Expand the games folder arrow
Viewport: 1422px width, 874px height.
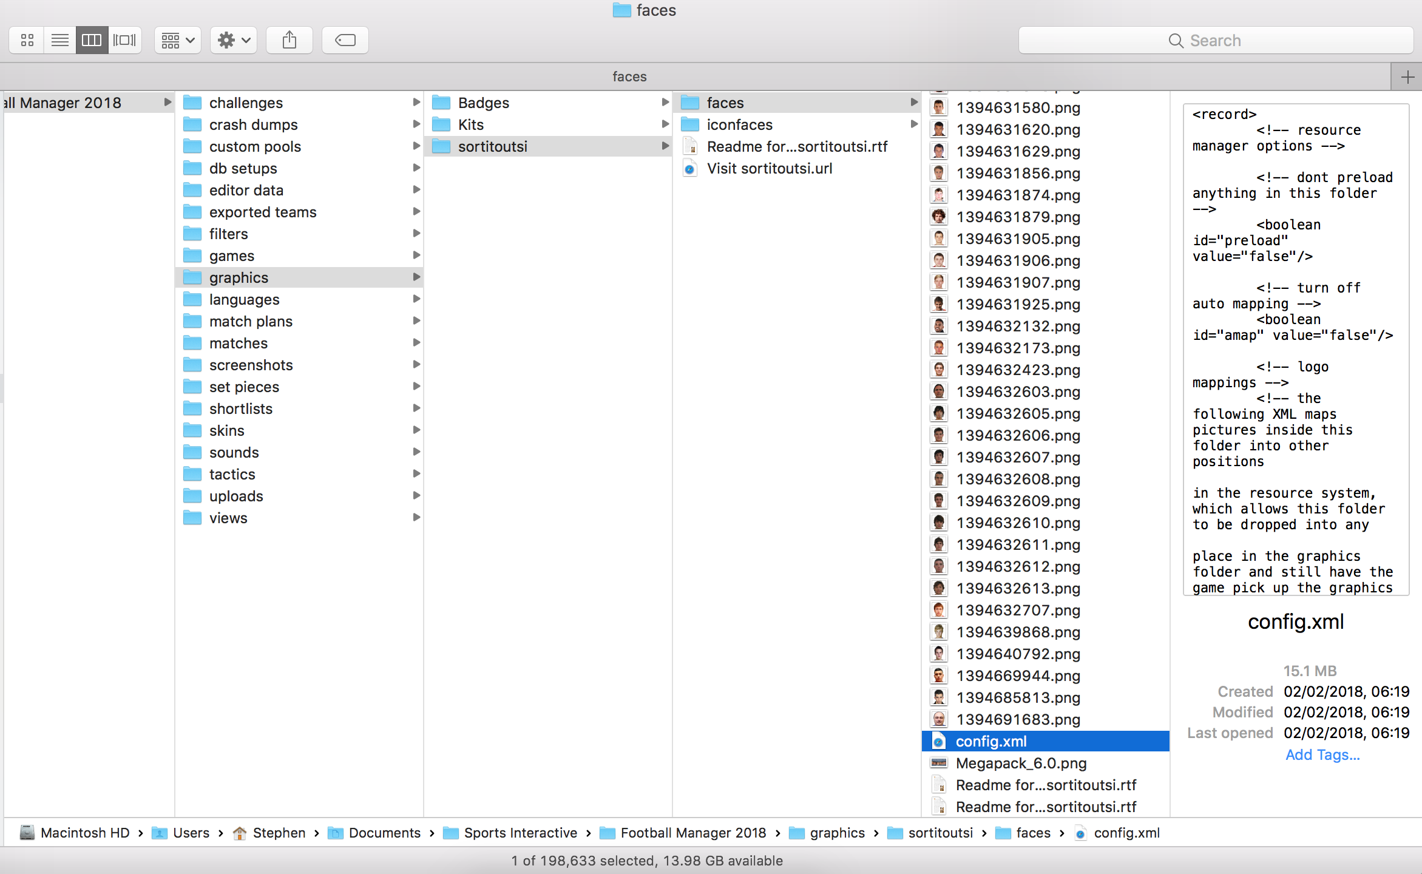(416, 255)
